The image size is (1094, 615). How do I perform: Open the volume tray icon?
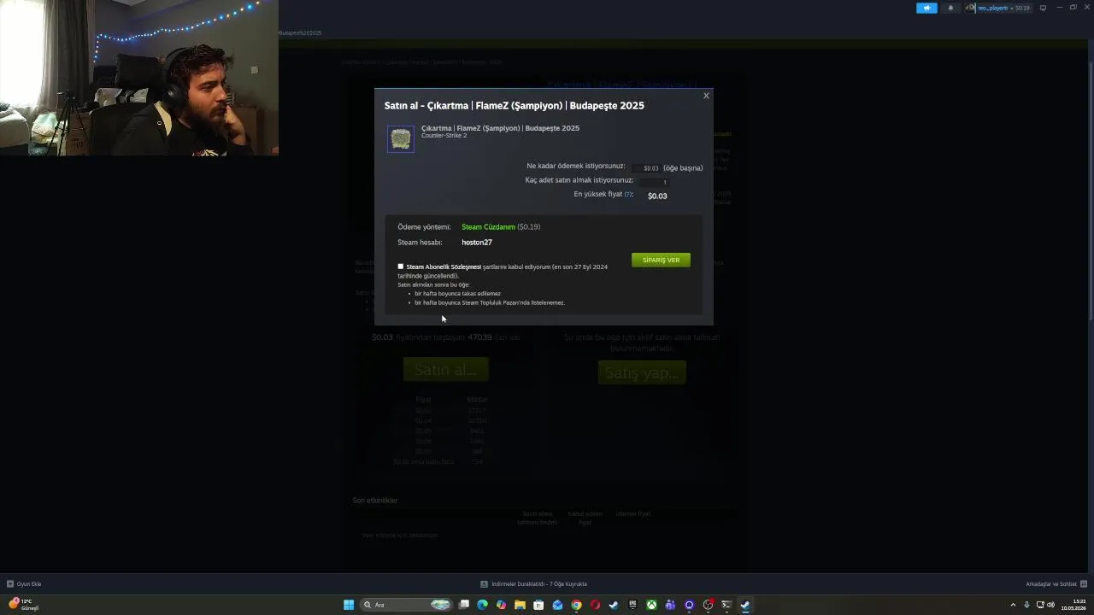tap(1050, 605)
